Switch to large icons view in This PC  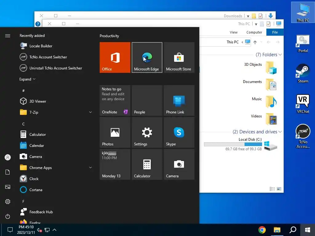coord(279,189)
